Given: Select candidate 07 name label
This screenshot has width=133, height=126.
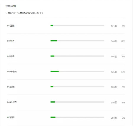Looking at the screenshot, I should click(11, 117).
